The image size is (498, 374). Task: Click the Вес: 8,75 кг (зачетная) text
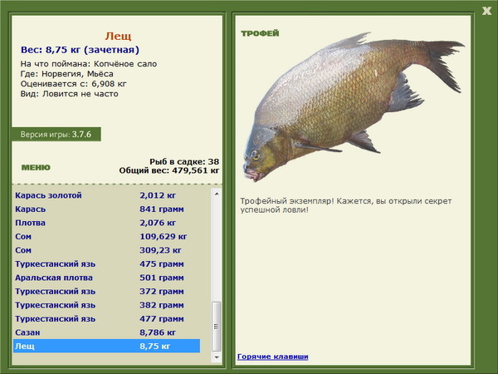pos(80,50)
